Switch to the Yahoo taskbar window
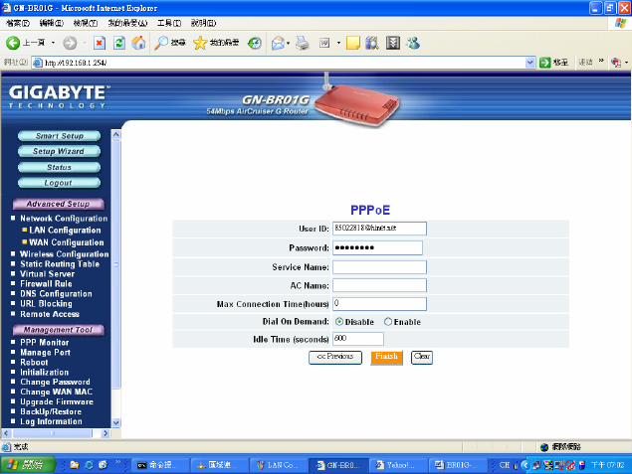Viewport: 632px width, 474px height. coord(397,465)
